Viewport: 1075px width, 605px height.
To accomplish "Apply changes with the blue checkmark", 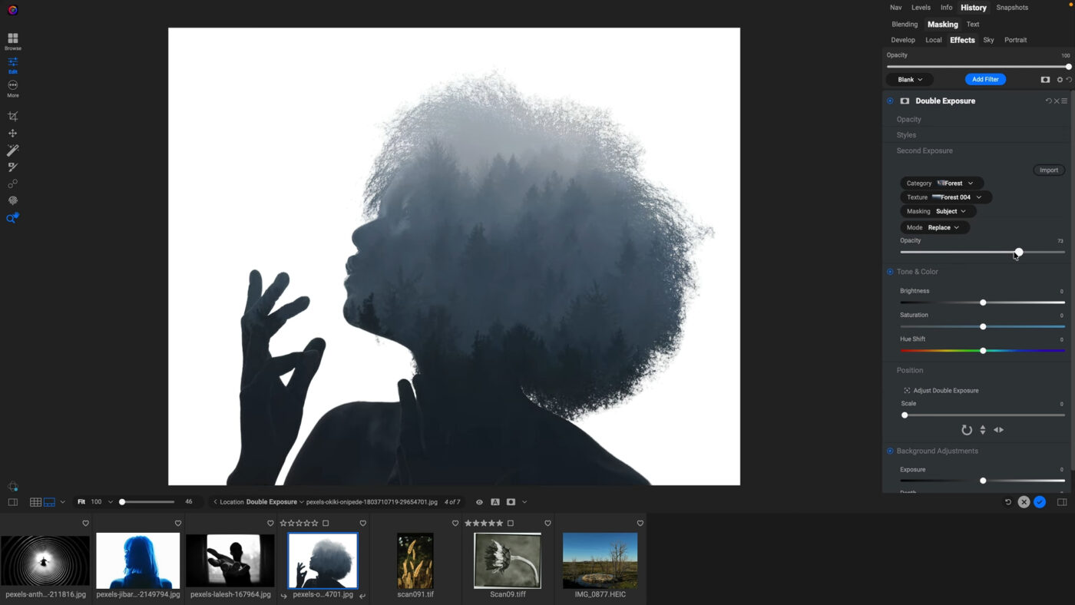I will pos(1040,502).
